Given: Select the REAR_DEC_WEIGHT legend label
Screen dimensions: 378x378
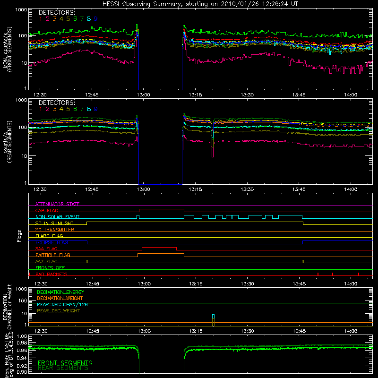Looking at the screenshot, I should [x=58, y=311].
